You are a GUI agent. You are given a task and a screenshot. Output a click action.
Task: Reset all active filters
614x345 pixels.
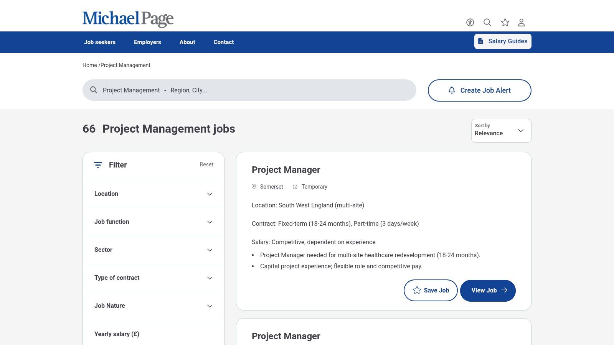click(206, 164)
